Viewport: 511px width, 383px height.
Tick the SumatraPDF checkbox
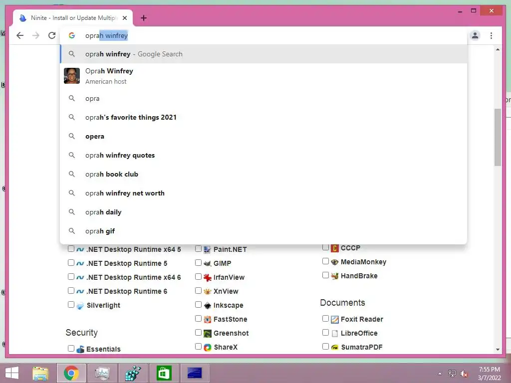pyautogui.click(x=325, y=347)
